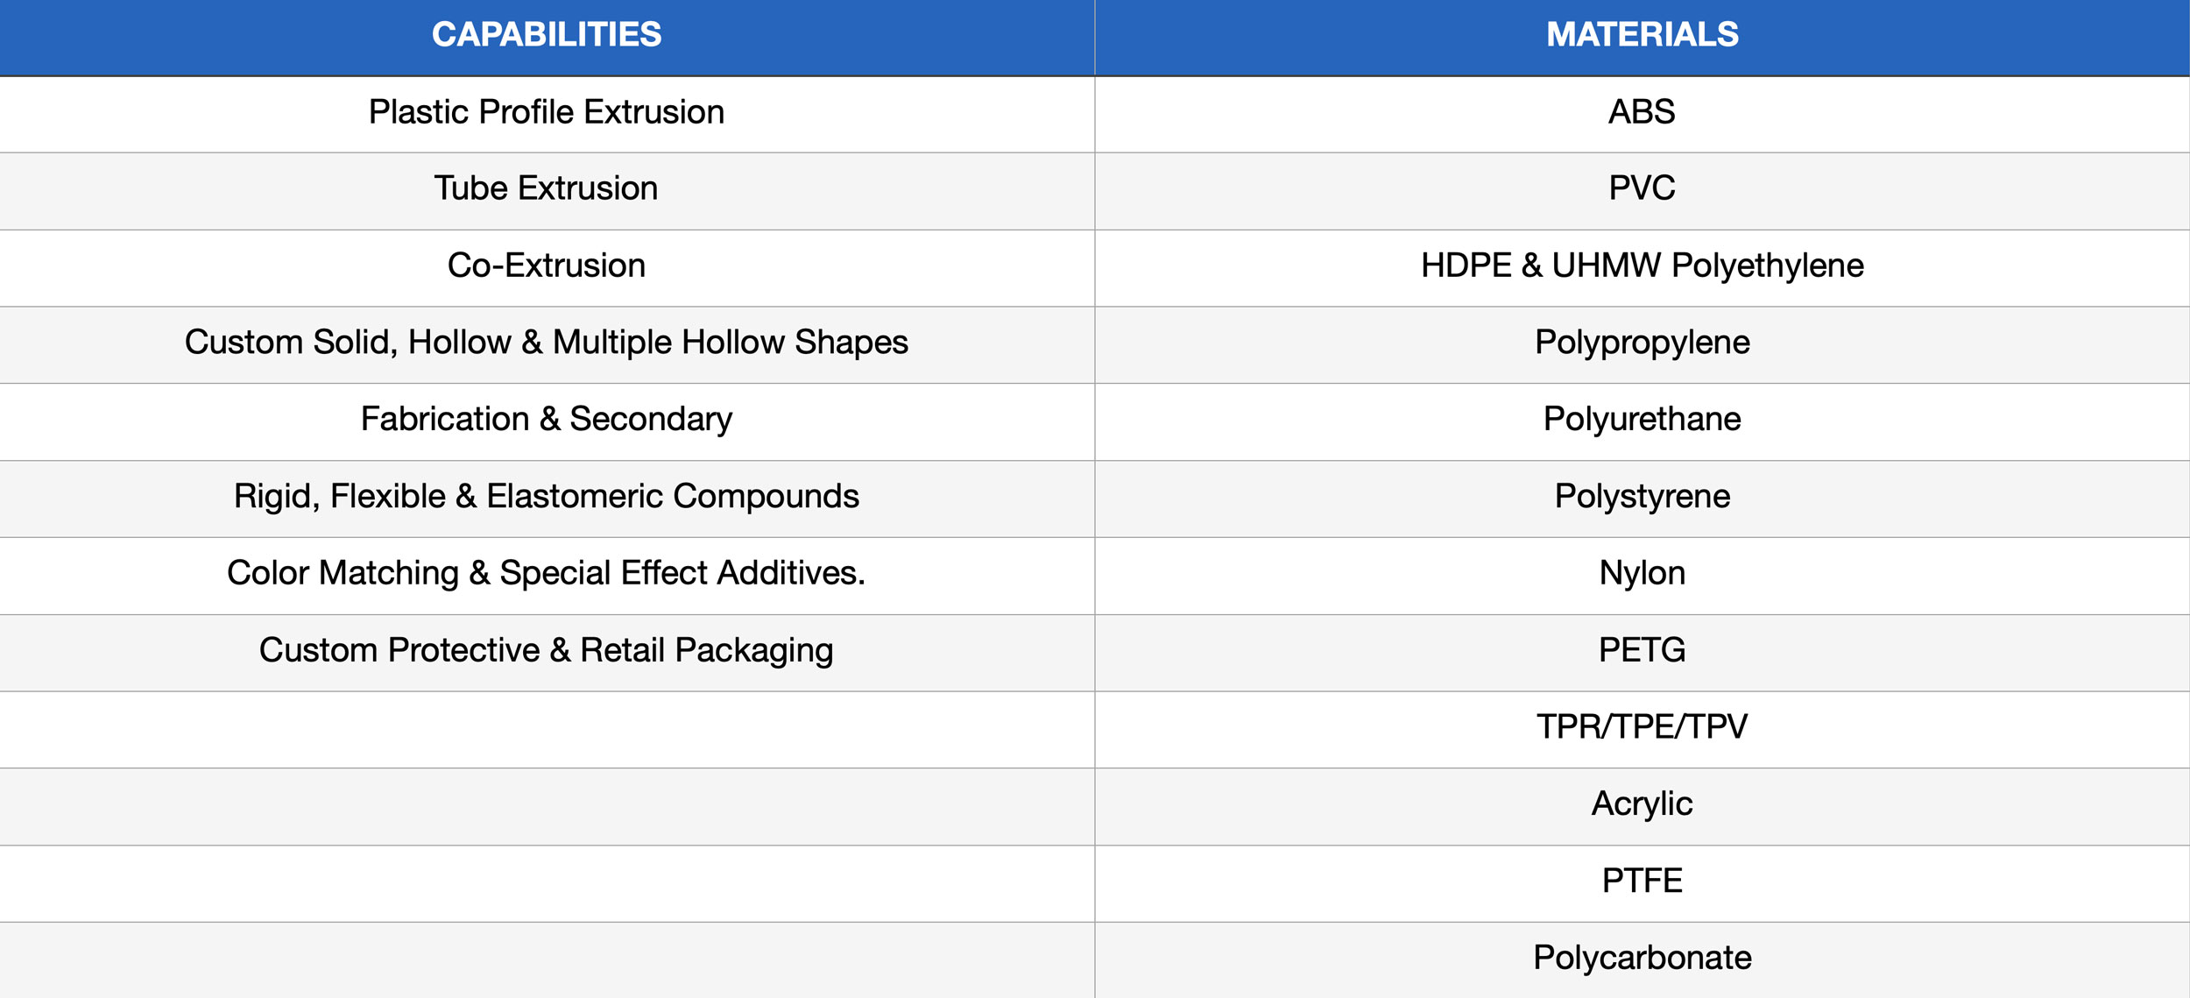Image resolution: width=2190 pixels, height=998 pixels.
Task: Click the TPR/TPE/TPV entry
Action: click(1642, 726)
